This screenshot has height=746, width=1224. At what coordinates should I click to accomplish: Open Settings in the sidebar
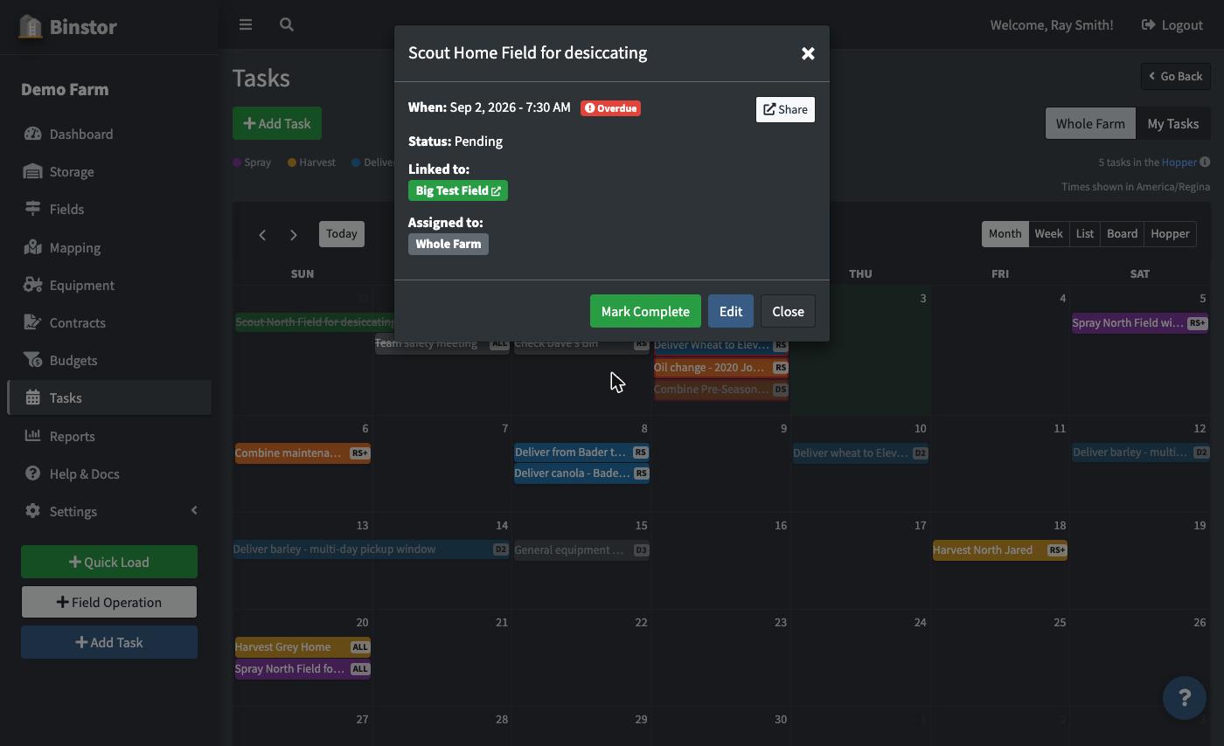109,511
